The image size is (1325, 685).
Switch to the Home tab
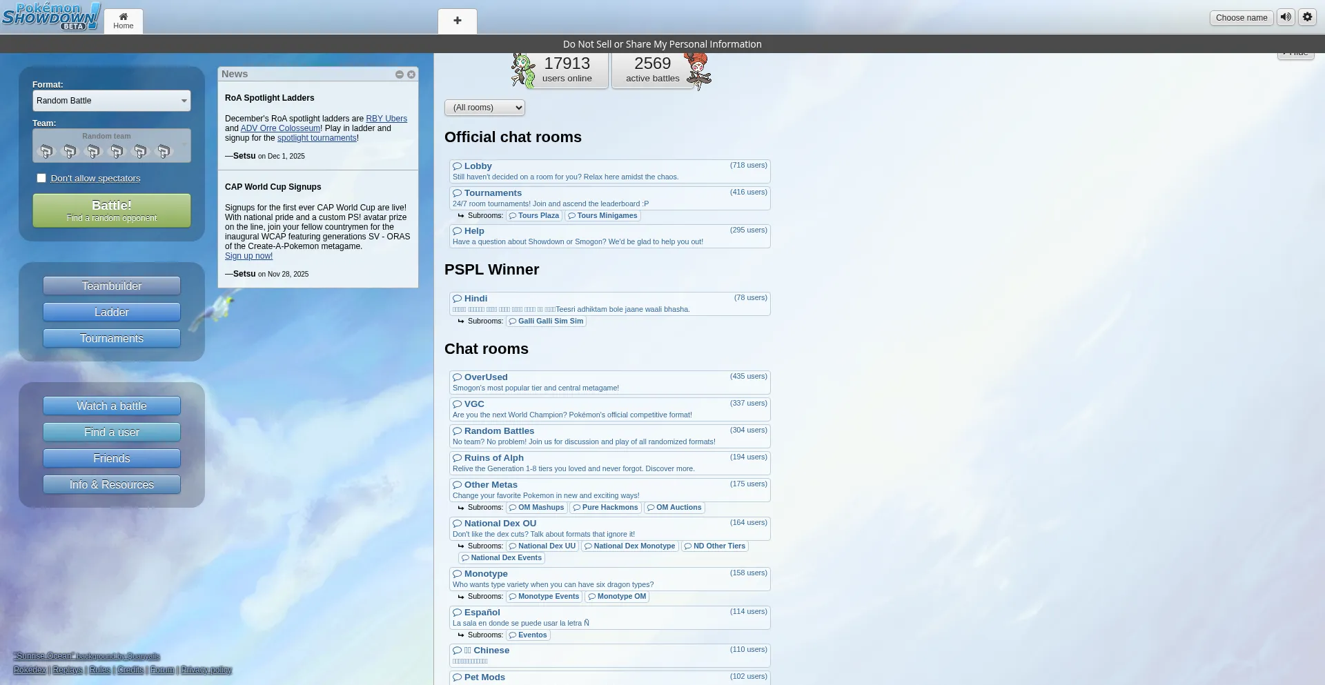point(124,21)
